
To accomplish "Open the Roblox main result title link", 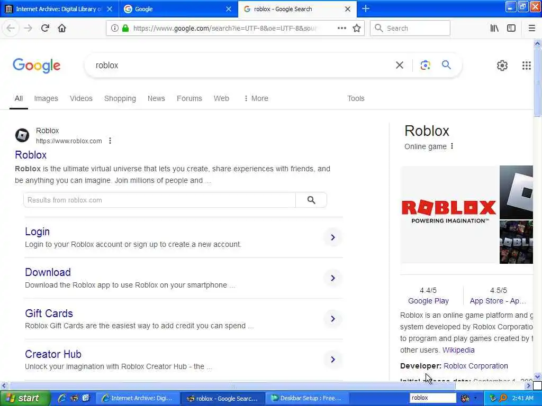I will click(31, 155).
